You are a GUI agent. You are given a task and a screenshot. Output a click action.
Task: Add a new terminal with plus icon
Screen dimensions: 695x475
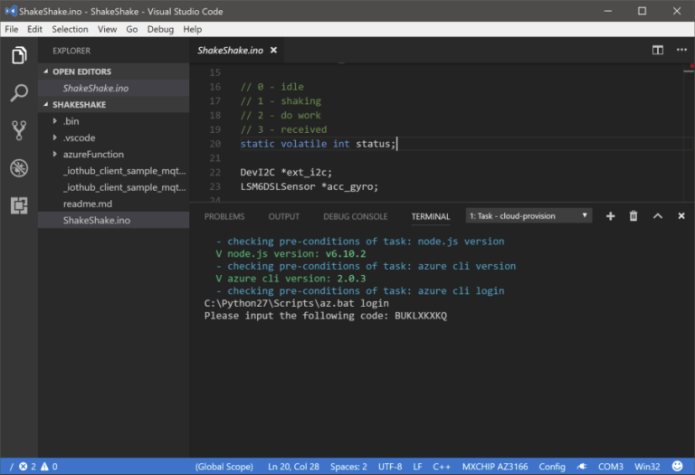point(610,216)
